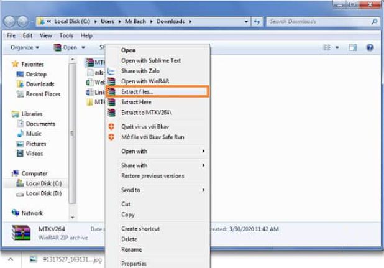Click the Zalo icon in context menu

(111, 71)
